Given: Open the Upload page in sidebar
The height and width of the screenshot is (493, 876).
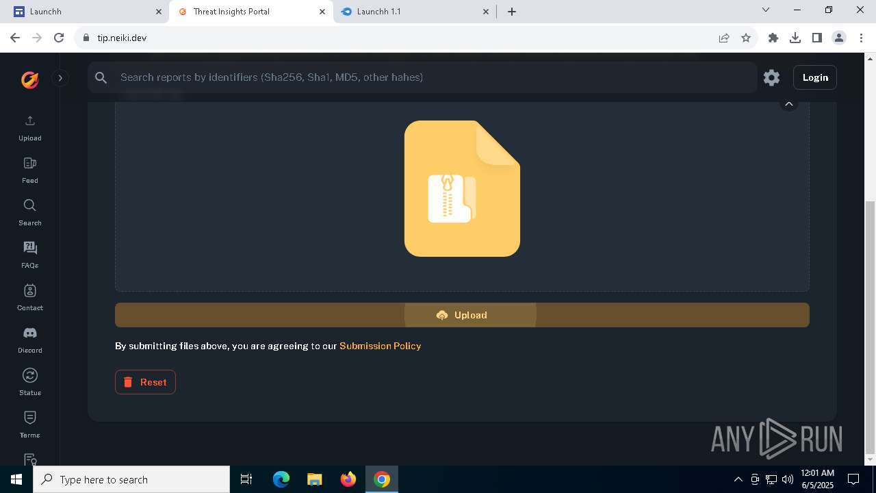Looking at the screenshot, I should 29,128.
